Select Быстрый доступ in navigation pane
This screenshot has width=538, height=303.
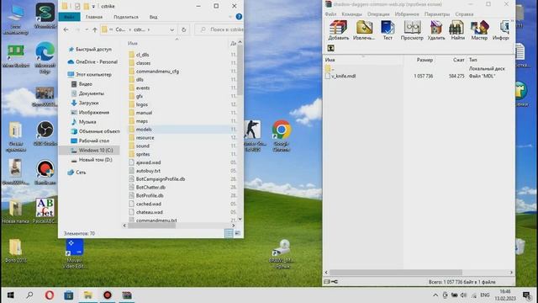coord(93,49)
